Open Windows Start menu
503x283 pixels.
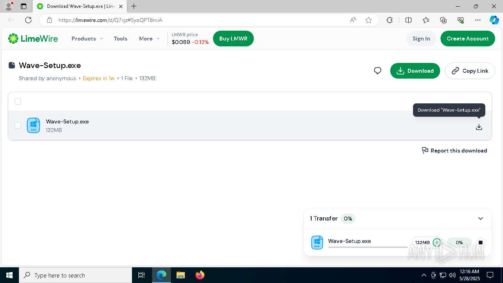9,275
